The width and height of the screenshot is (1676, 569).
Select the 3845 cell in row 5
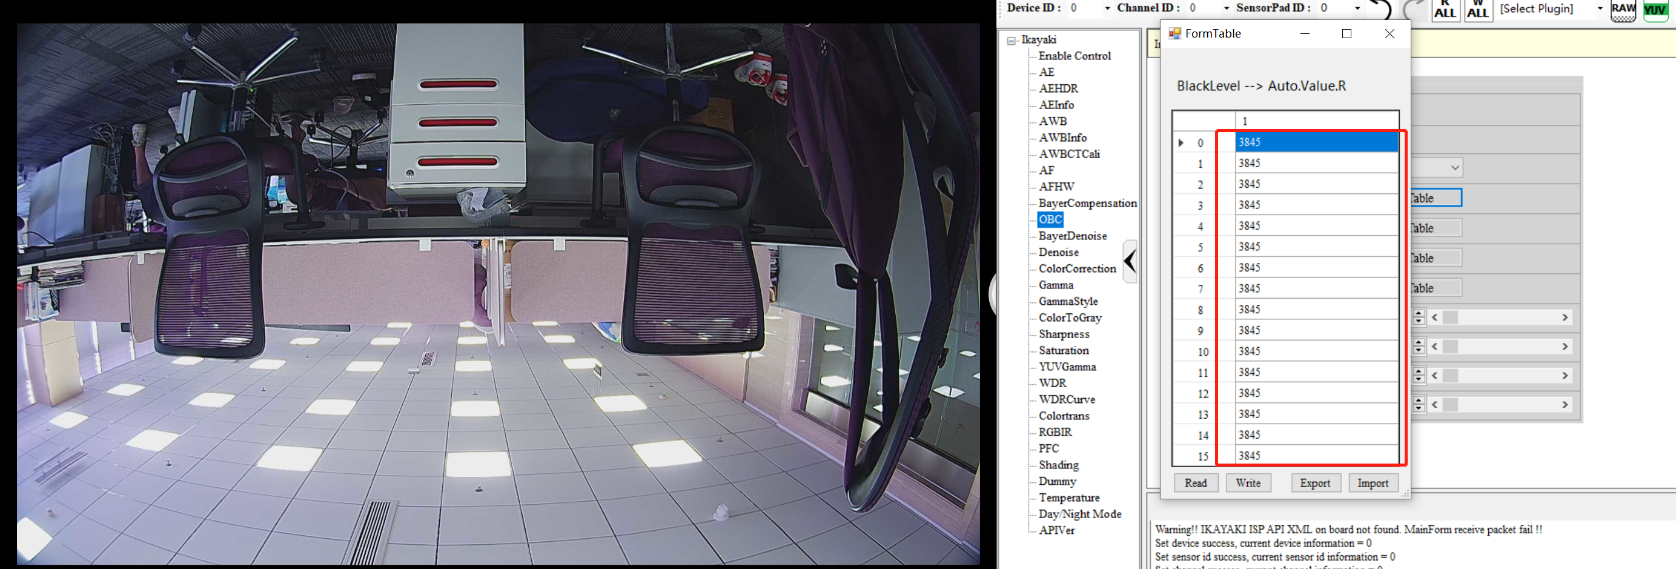(x=1317, y=247)
